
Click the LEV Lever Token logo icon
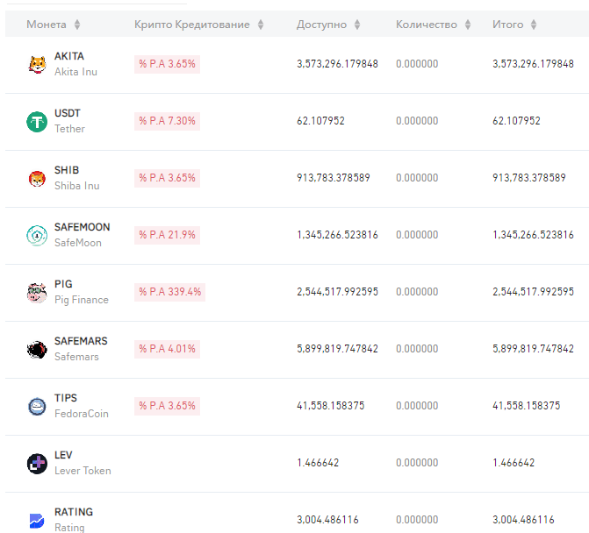tap(37, 464)
